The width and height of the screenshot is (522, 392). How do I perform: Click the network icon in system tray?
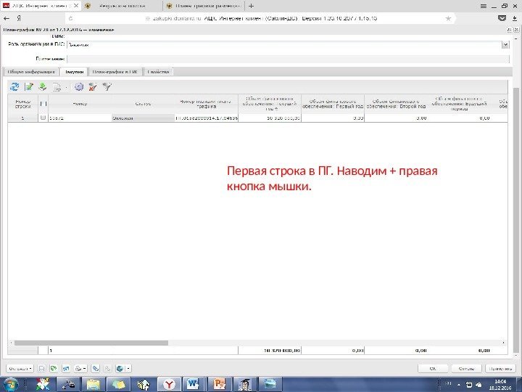[x=469, y=385]
